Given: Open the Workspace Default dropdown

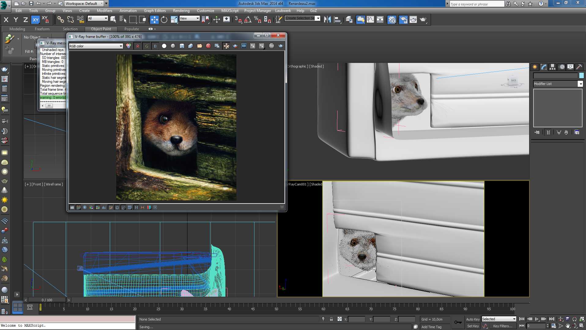Looking at the screenshot, I should pyautogui.click(x=84, y=3).
